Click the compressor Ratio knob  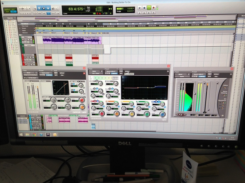54,106
